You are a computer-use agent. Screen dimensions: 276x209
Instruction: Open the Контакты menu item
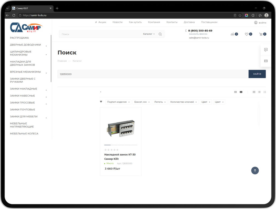pyautogui.click(x=172, y=22)
